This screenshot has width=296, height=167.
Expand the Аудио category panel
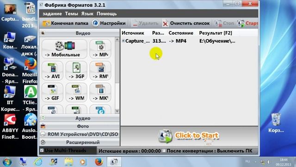[x=80, y=118]
